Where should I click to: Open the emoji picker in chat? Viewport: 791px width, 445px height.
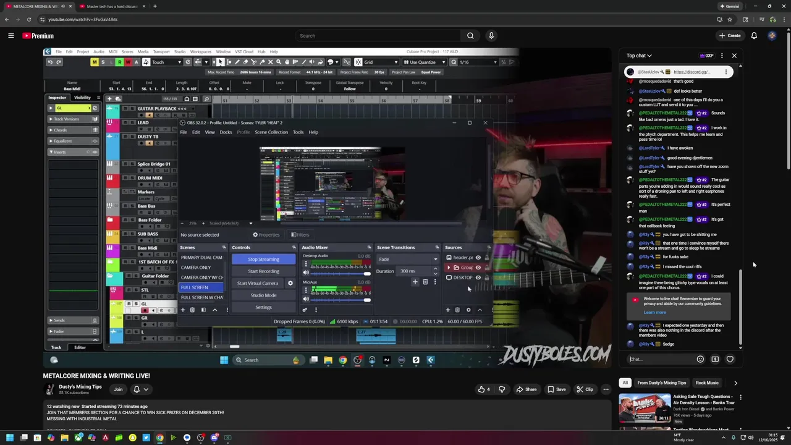(700, 359)
